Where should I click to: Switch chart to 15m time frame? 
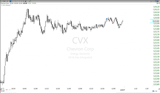[16, 1]
